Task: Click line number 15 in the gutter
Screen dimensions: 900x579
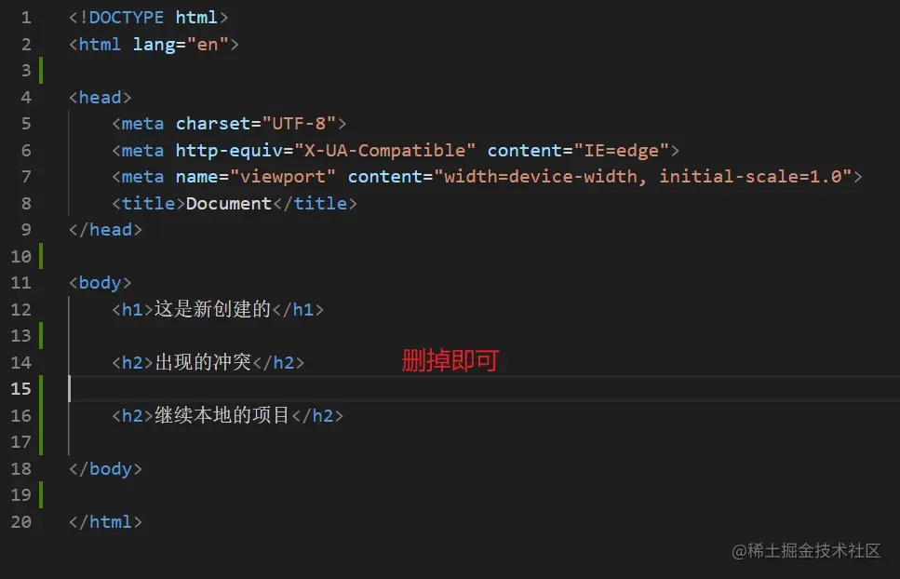Action: point(20,388)
